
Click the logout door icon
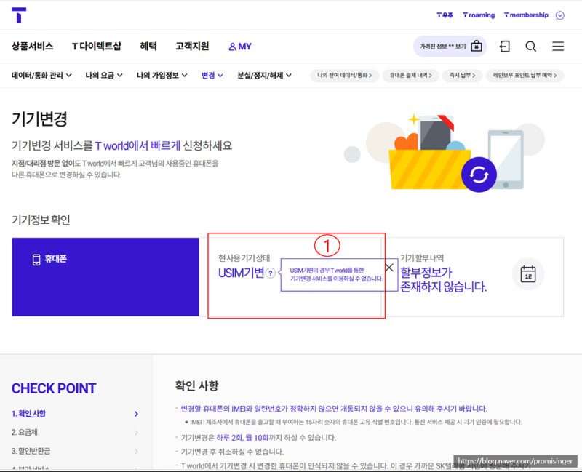504,47
